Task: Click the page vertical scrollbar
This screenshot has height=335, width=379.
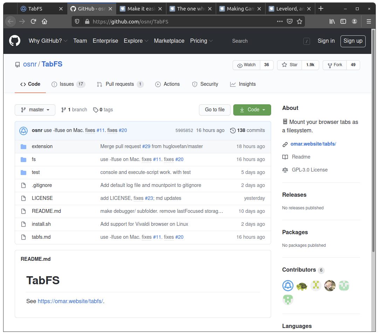Action: click(x=374, y=140)
